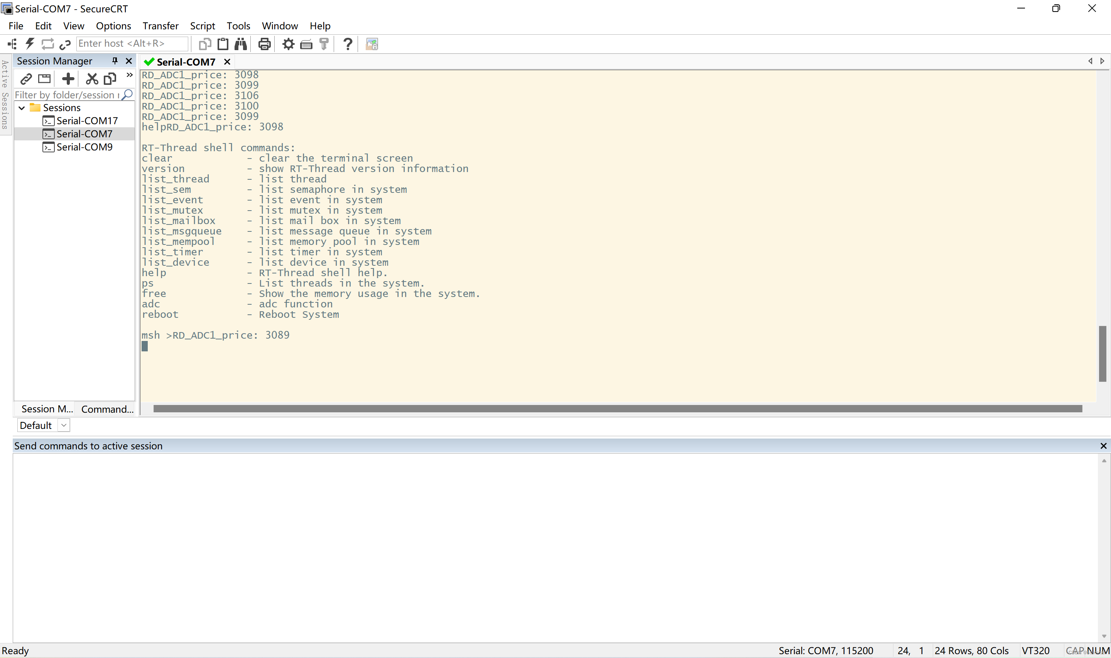Toggle the Session Manager pin auto-hide
The height and width of the screenshot is (658, 1111).
[115, 61]
